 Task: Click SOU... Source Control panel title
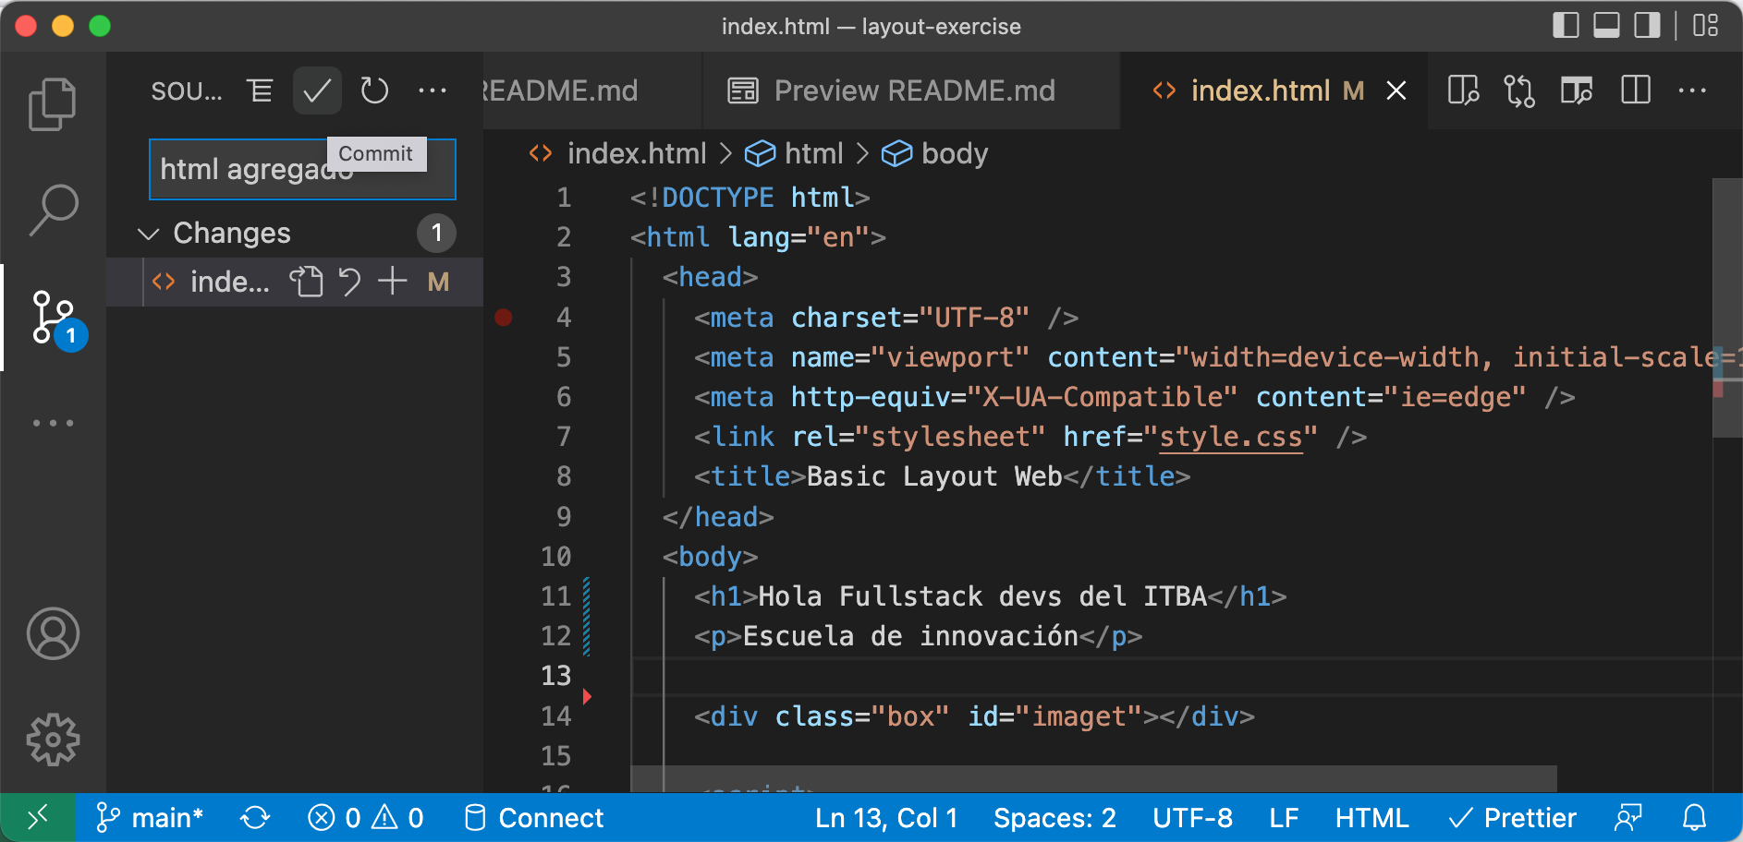pos(187,90)
